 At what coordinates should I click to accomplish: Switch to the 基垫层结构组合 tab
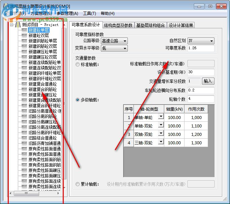(150, 25)
